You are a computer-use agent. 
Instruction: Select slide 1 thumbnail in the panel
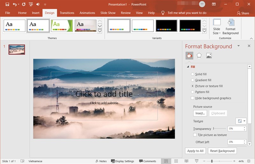coord(17,49)
